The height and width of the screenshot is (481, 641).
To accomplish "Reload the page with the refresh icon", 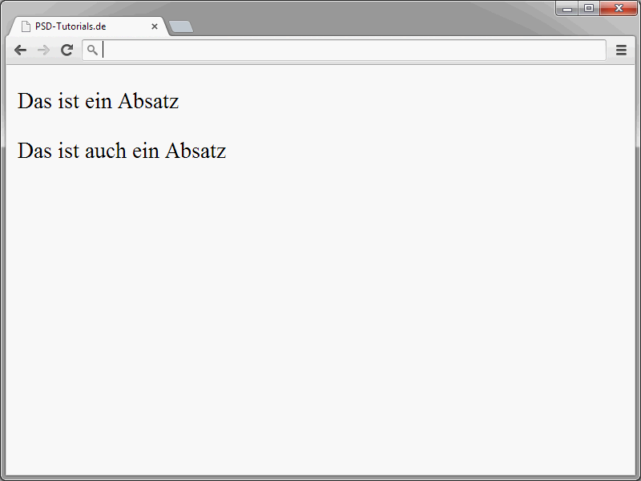I will click(x=67, y=50).
